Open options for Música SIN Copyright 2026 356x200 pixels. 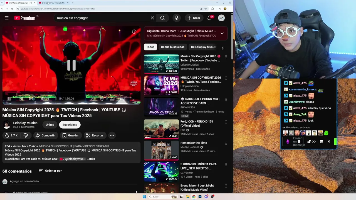pyautogui.click(x=226, y=57)
